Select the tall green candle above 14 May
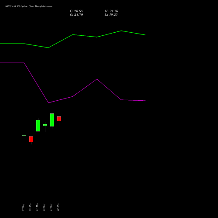Image resolution: width=218 pixels, height=218 pixels. 38,126
